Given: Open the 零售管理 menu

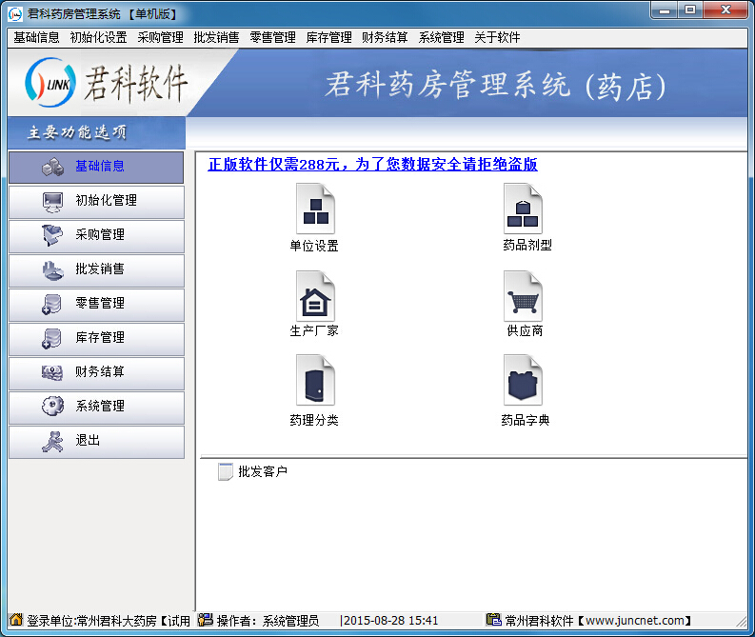Looking at the screenshot, I should (272, 37).
